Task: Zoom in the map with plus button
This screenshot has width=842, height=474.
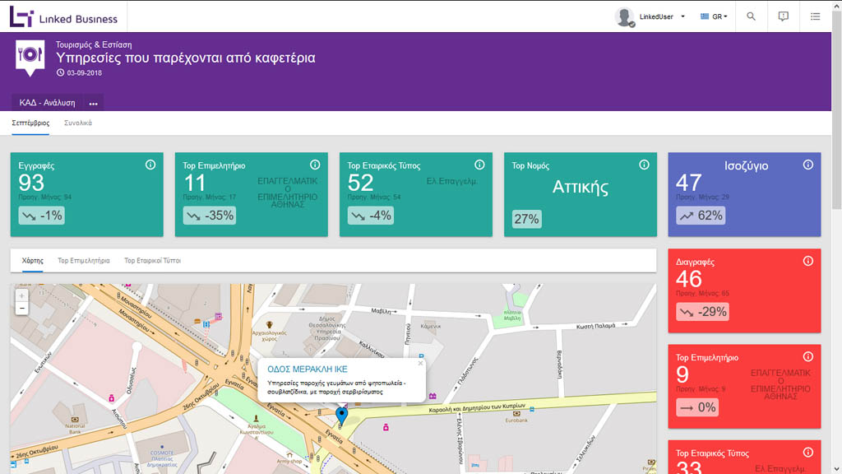Action: 22,295
